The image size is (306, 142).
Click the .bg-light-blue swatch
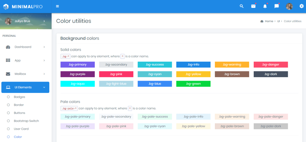click(x=116, y=84)
